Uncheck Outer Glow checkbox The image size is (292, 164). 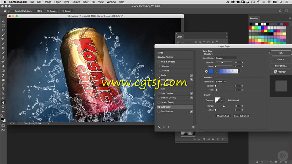[x=159, y=107]
